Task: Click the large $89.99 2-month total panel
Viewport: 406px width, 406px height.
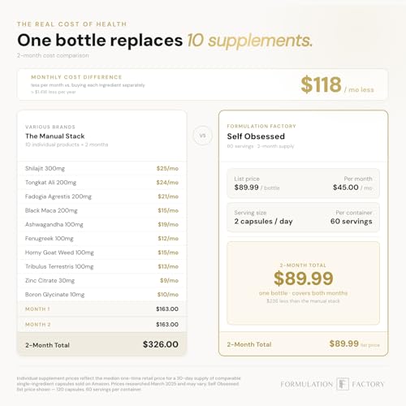Action: click(x=303, y=283)
